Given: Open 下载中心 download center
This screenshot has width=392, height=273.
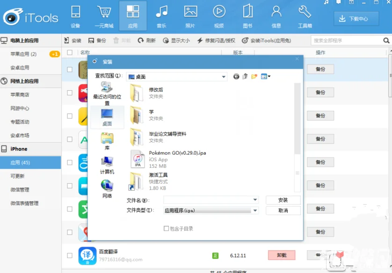Looking at the screenshot, I should (356, 19).
